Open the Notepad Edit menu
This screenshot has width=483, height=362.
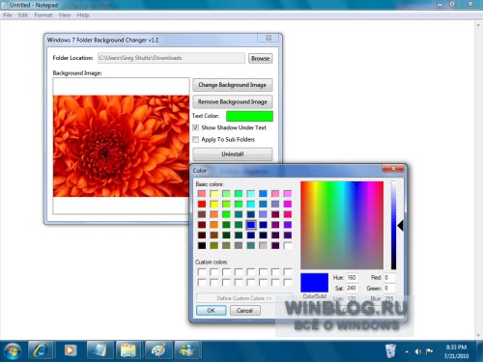(22, 15)
